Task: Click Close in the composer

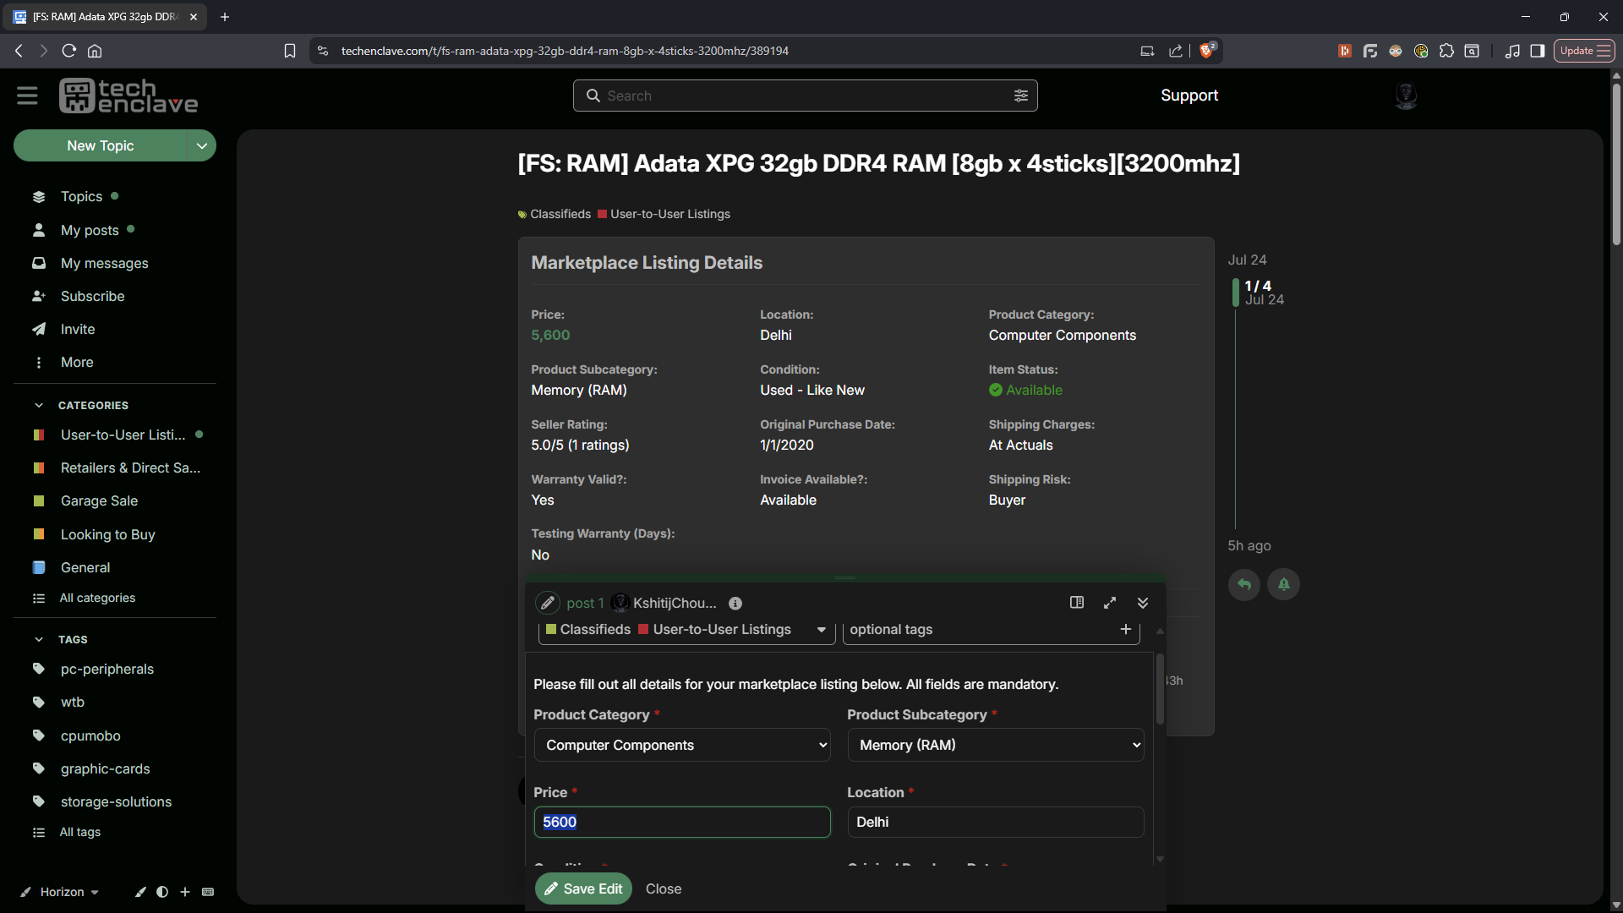Action: tap(664, 888)
